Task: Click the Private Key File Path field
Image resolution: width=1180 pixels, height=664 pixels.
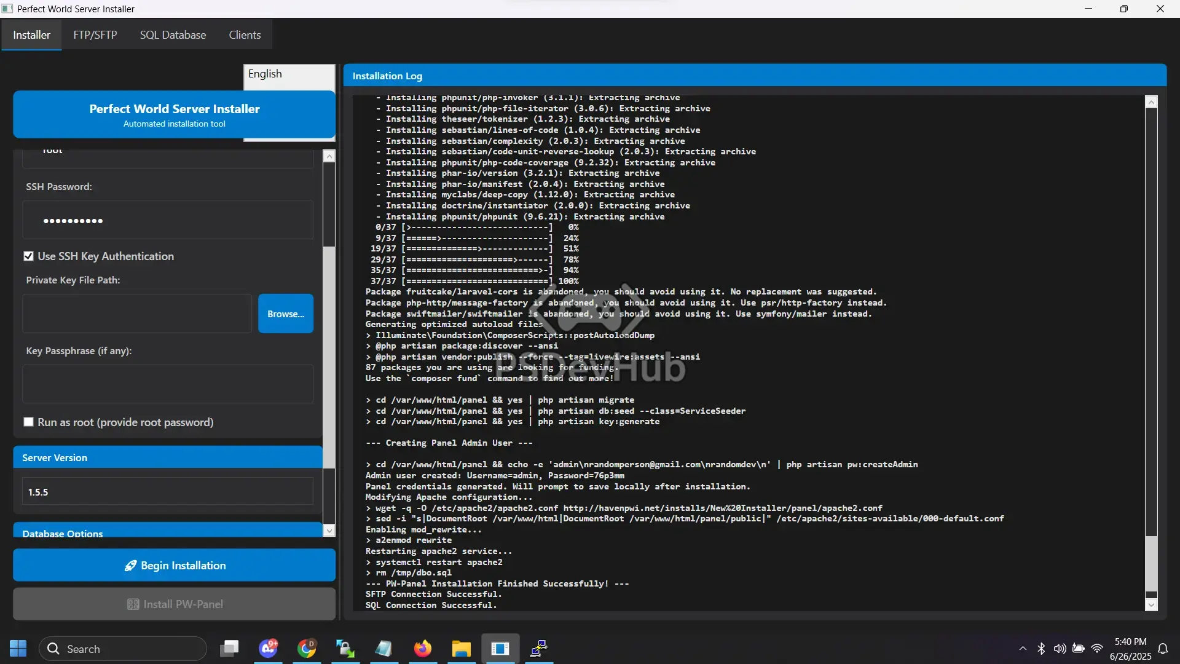Action: (x=137, y=314)
